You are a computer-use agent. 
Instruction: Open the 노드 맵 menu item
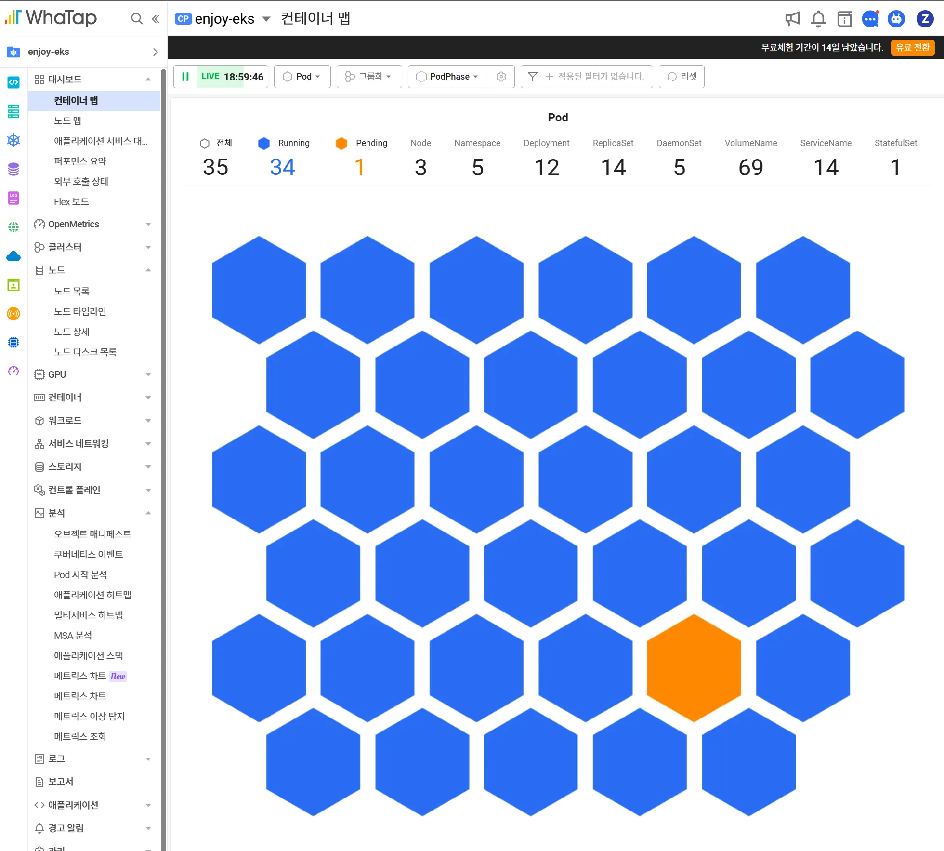click(67, 120)
